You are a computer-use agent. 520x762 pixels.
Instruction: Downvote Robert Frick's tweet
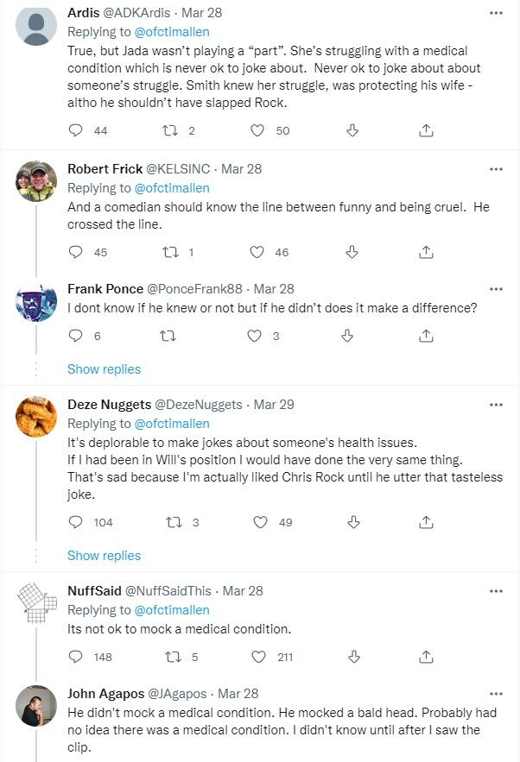(x=352, y=252)
